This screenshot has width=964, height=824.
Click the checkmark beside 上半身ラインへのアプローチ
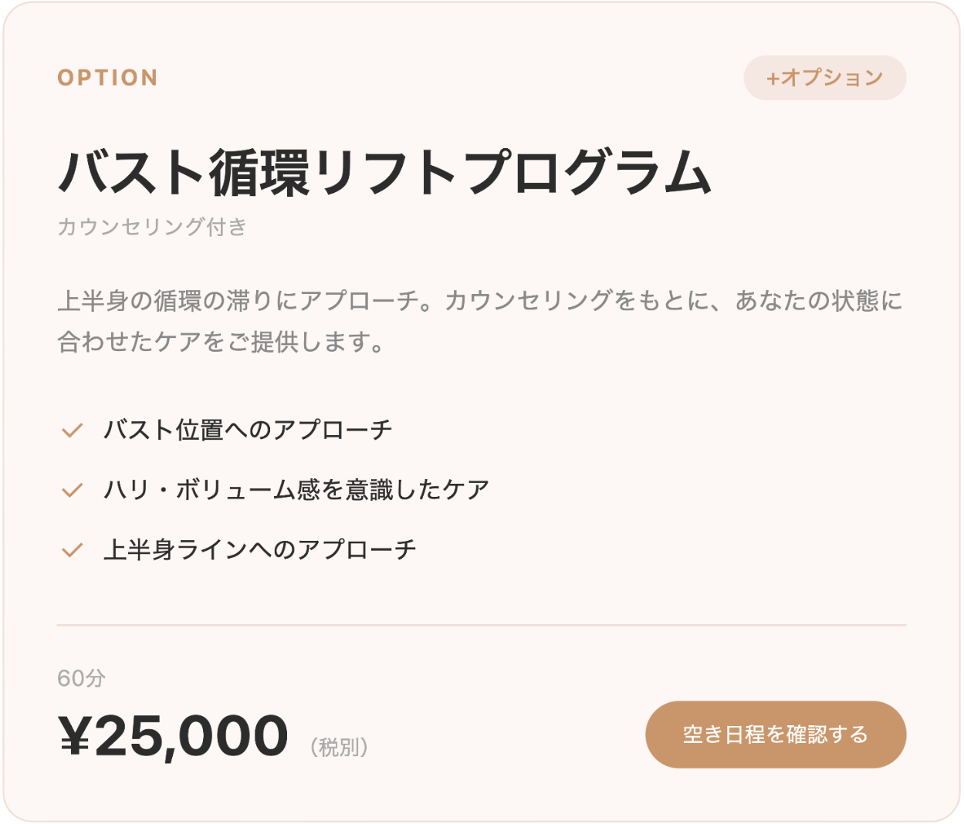click(72, 550)
